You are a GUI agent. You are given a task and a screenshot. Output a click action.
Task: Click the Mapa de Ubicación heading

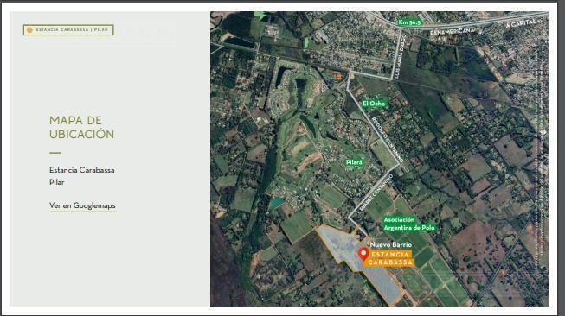(x=82, y=127)
